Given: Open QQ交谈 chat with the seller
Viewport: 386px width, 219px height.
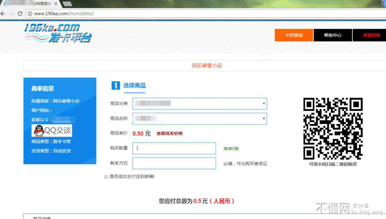Looking at the screenshot, I should (52, 130).
